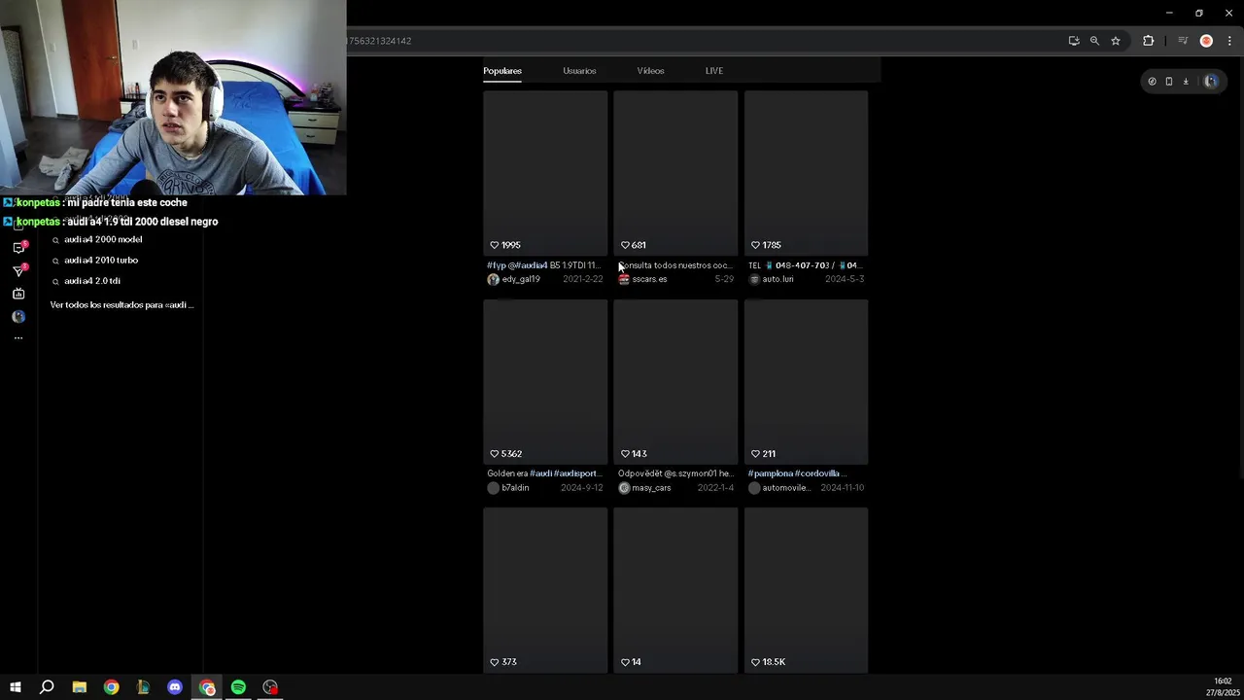
Task: Click the download desktop app icon
Action: (x=1186, y=82)
